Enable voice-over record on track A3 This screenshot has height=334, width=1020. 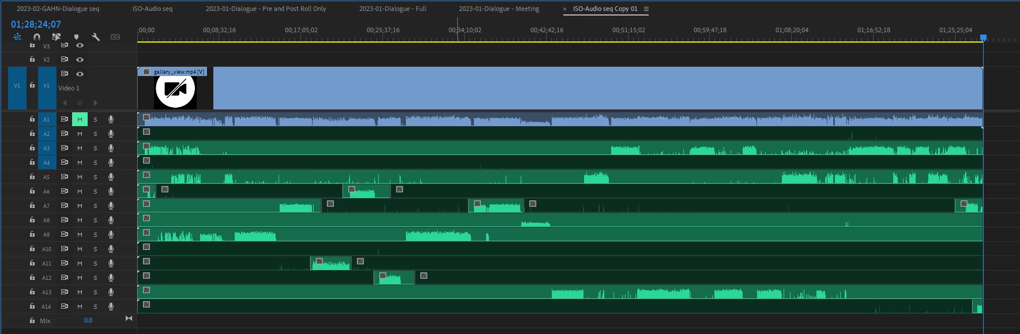coord(111,148)
